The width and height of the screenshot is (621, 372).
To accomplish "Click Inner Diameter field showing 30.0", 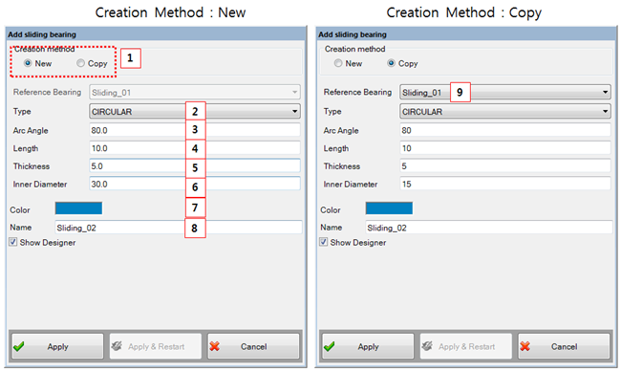I will point(195,184).
